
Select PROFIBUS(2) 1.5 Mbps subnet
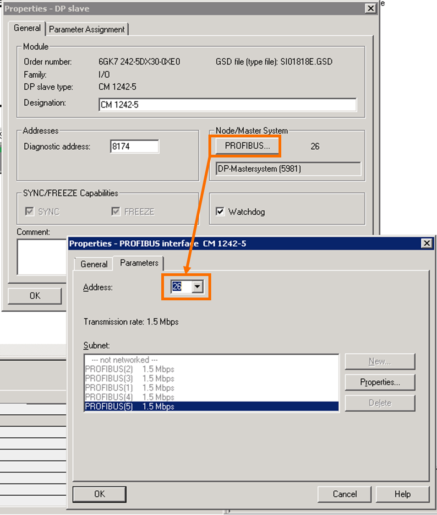pos(211,369)
